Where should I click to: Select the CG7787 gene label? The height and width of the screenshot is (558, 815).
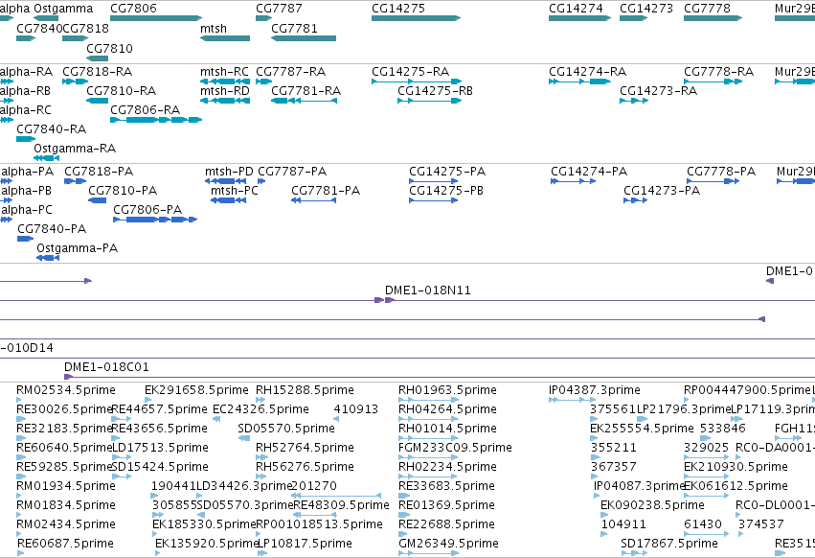pyautogui.click(x=279, y=9)
